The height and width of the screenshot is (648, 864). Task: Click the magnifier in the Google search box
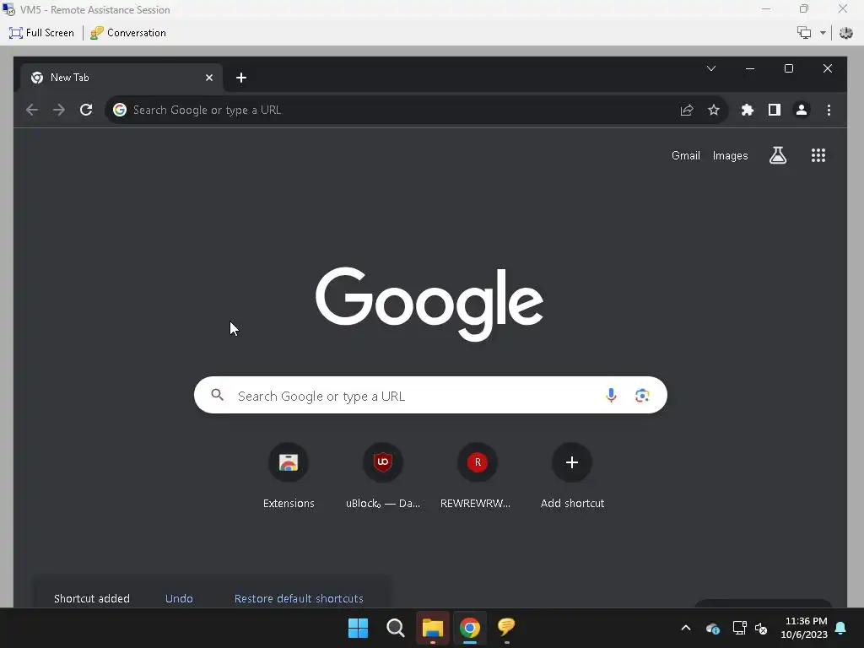pos(218,395)
